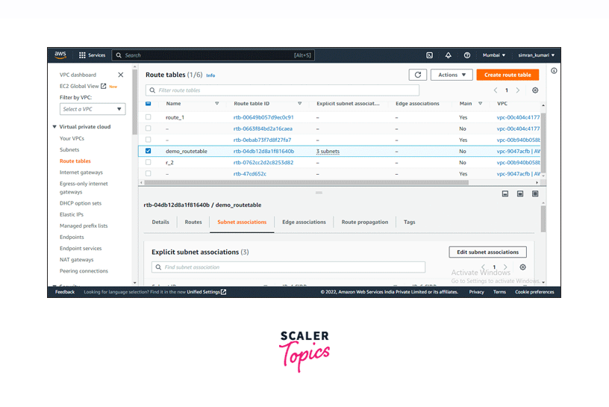Click Edit subnet associations button
This screenshot has height=407, width=609.
point(487,252)
